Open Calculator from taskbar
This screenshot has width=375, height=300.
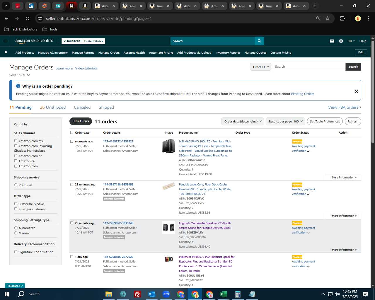[238, 294]
